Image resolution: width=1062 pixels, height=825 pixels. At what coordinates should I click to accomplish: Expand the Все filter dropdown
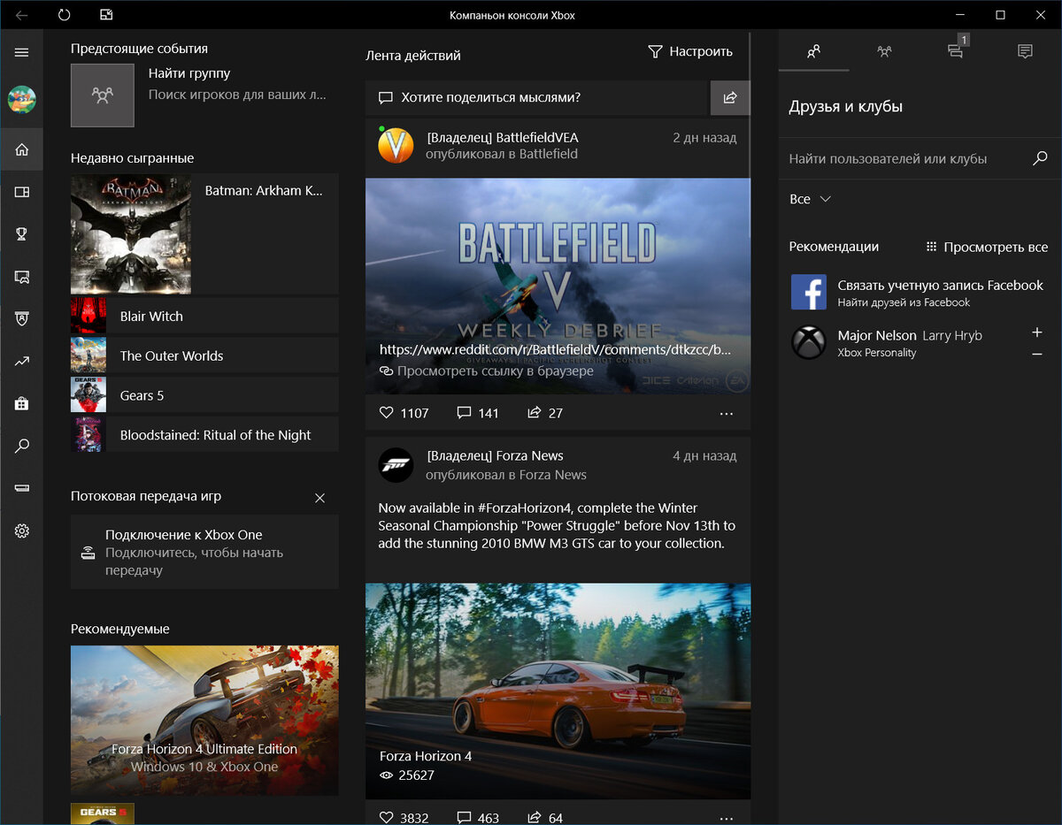pos(810,199)
